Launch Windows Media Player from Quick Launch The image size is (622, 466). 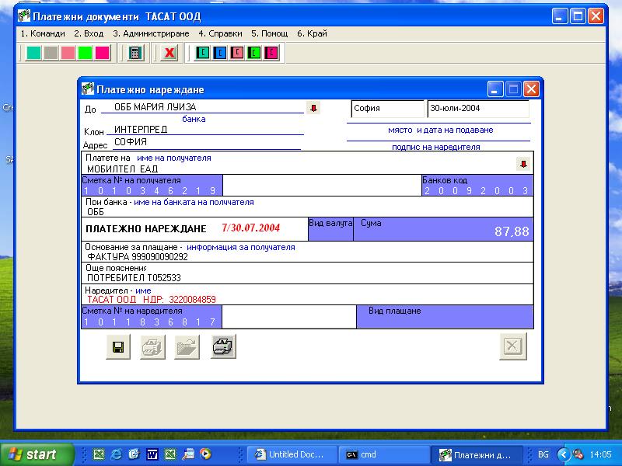(205, 454)
